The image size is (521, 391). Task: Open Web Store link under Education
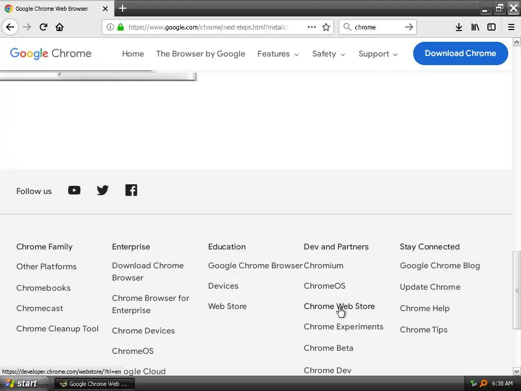tap(227, 306)
